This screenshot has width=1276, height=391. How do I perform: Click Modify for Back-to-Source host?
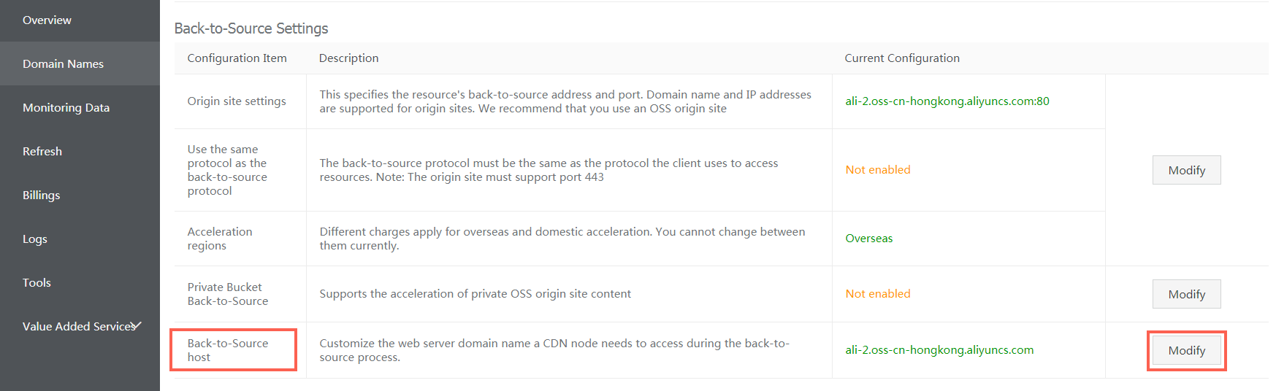[x=1186, y=350]
